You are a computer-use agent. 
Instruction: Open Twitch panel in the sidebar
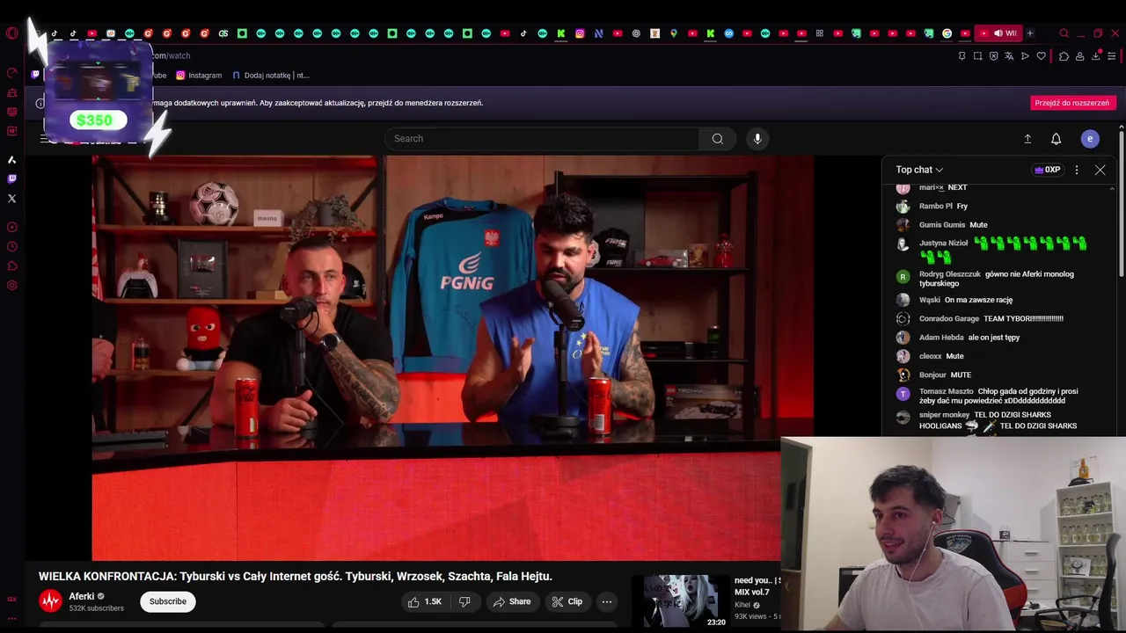[11, 178]
